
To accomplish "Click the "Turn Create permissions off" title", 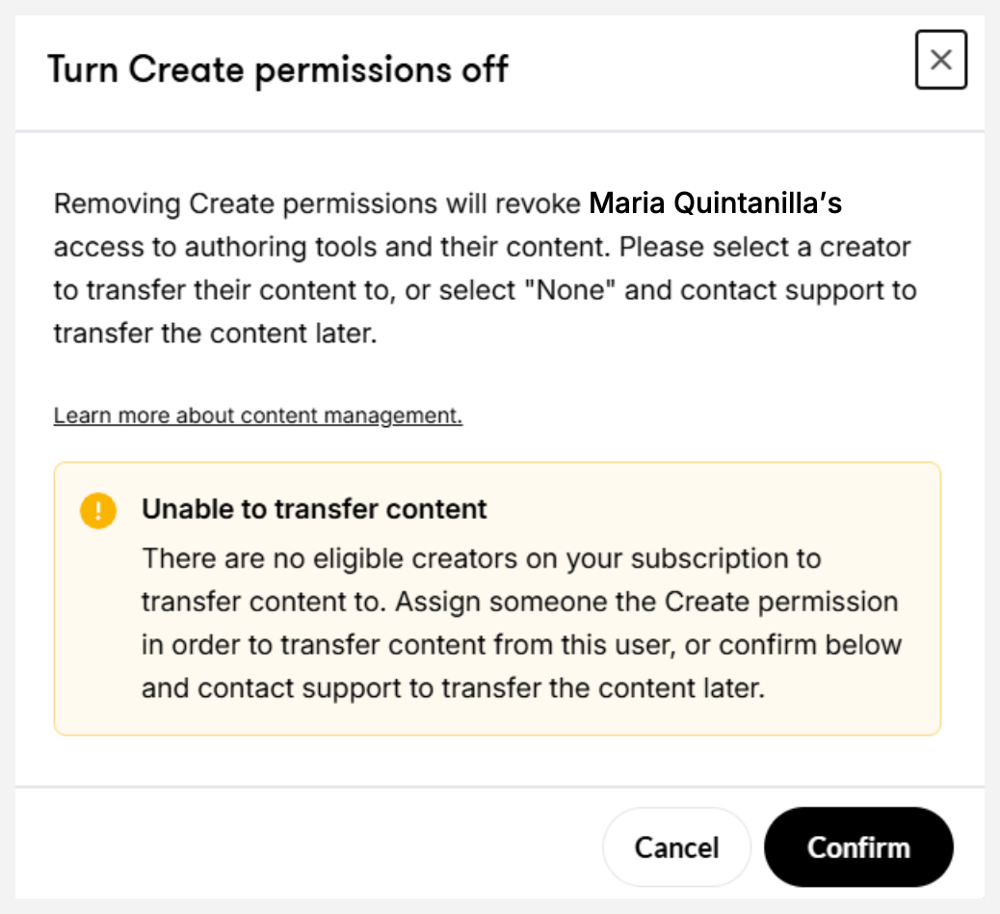I will 277,69.
